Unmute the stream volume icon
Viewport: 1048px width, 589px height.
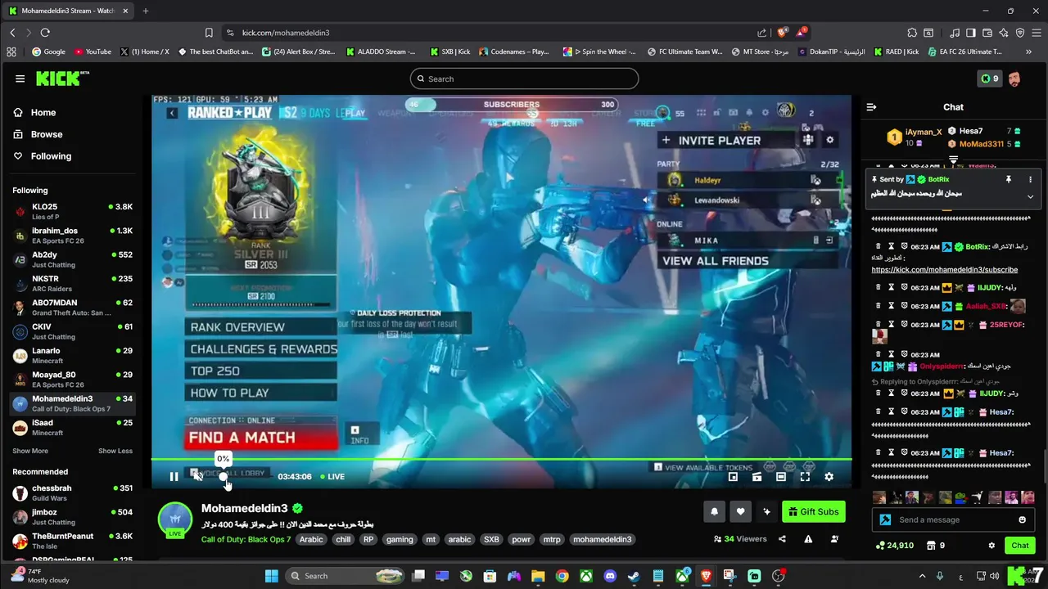tap(197, 475)
